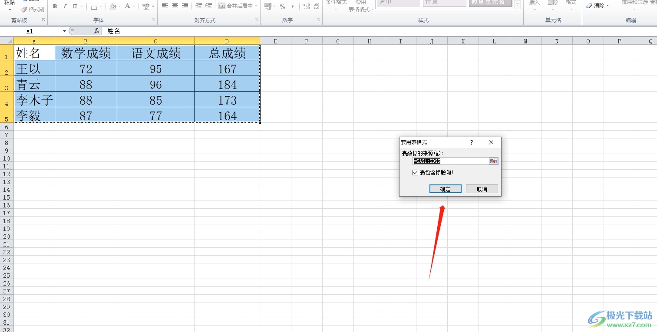Close the 套用表格格式 dialog
The height and width of the screenshot is (332, 657).
(491, 142)
